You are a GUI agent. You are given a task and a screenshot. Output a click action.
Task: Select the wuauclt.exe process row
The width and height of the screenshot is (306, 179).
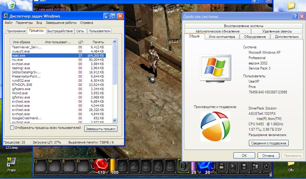(x=58, y=51)
